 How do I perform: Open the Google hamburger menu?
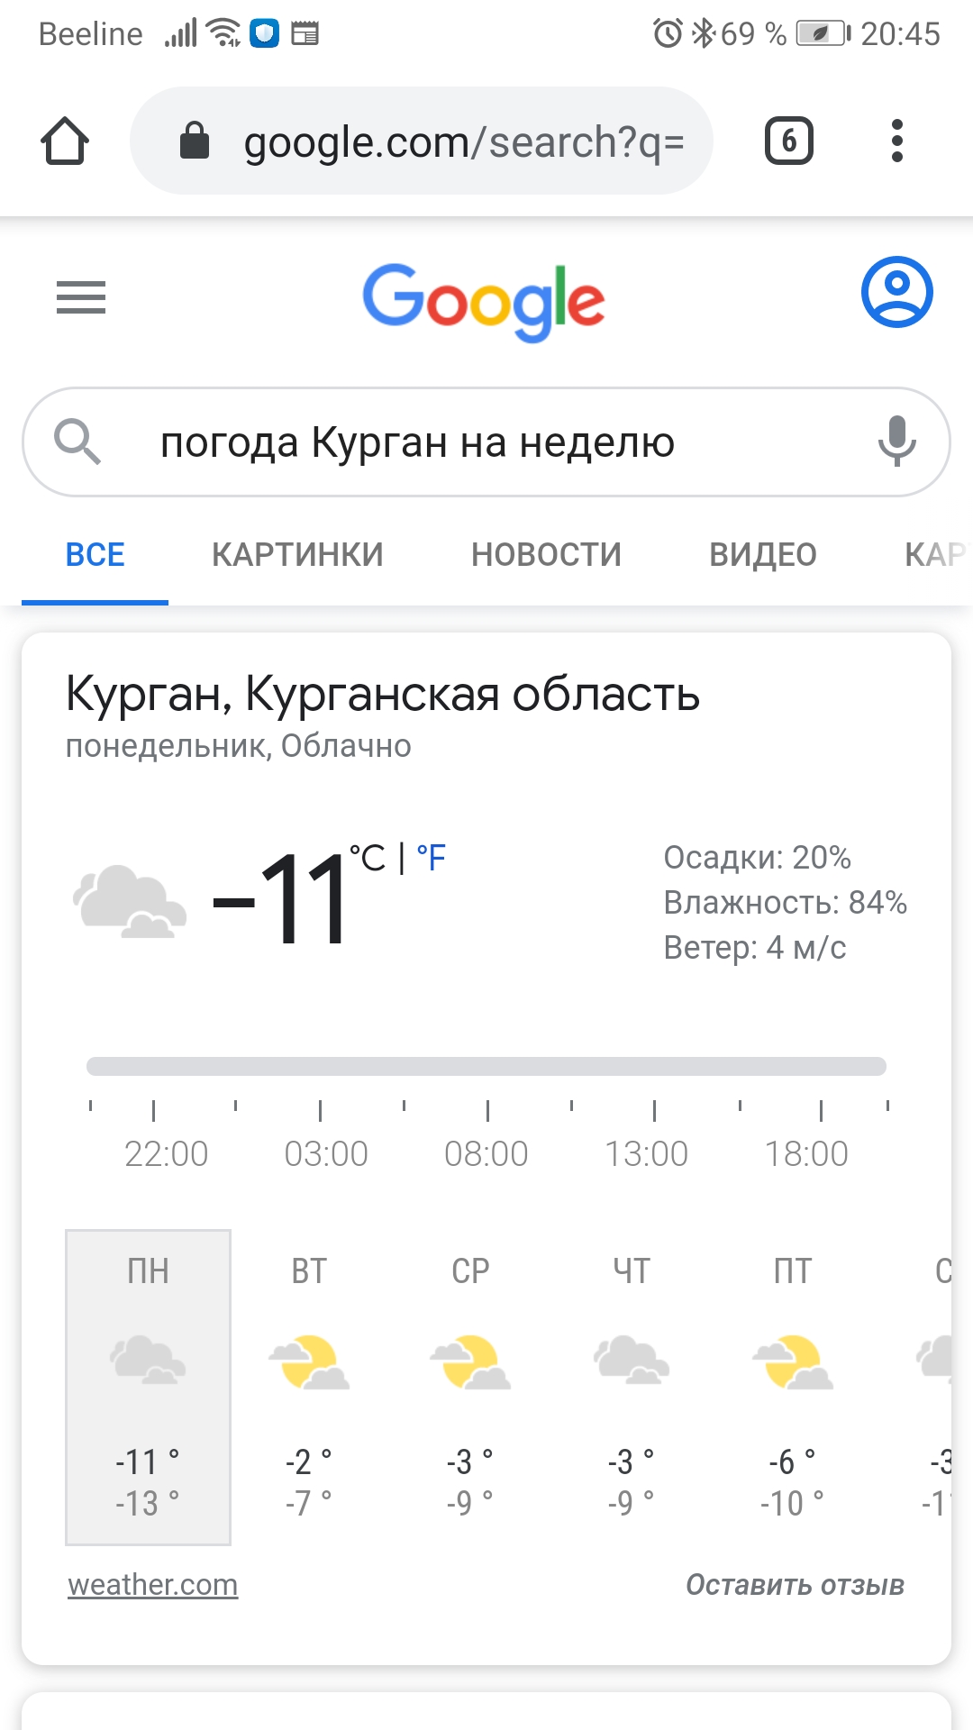[81, 297]
